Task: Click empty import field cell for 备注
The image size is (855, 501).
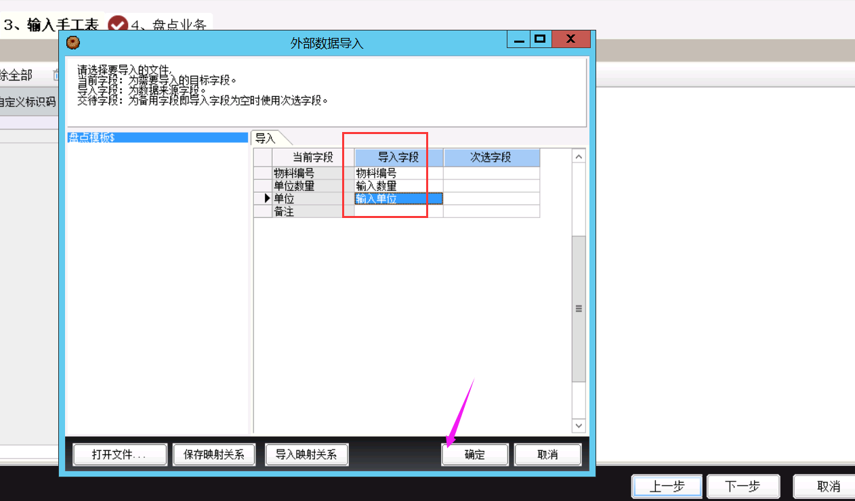Action: click(x=398, y=212)
